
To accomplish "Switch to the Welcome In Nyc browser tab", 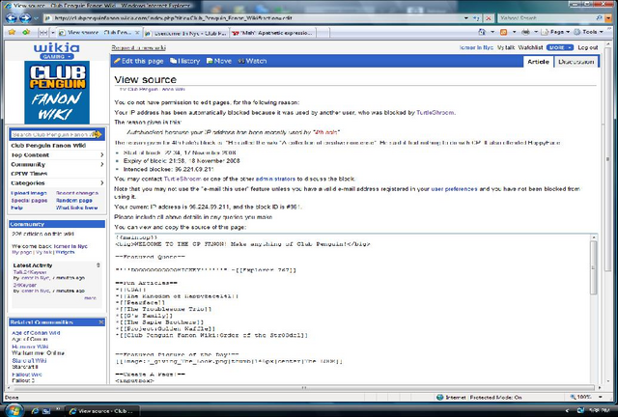I will 184,33.
